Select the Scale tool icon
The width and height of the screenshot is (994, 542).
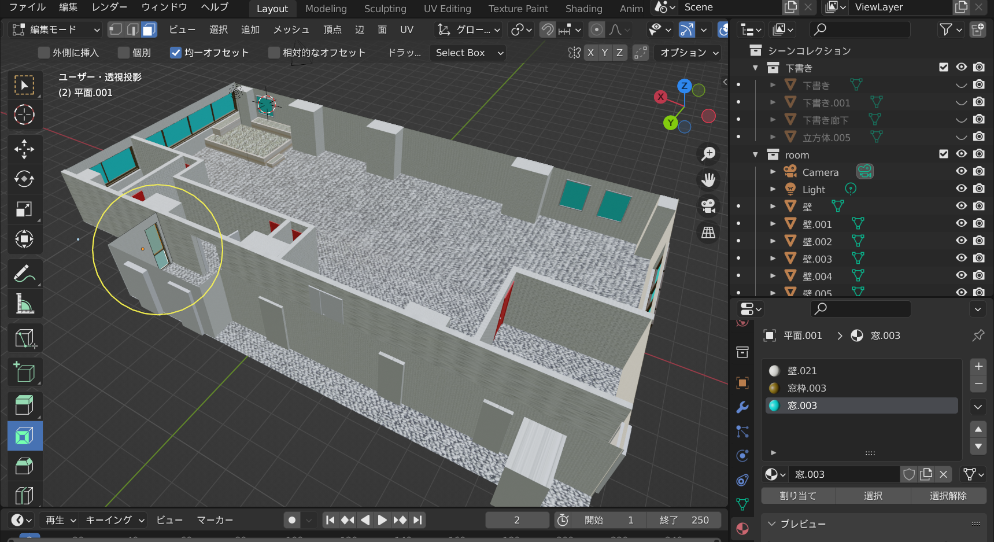pos(24,209)
